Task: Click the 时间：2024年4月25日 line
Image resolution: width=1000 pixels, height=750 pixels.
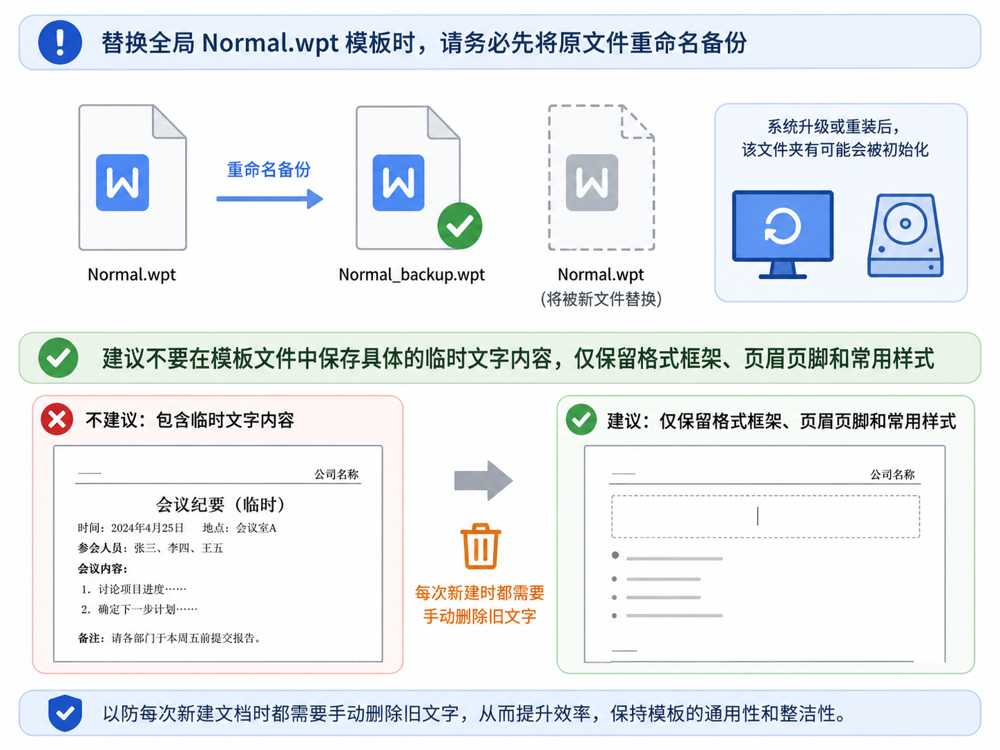Action: [x=131, y=528]
